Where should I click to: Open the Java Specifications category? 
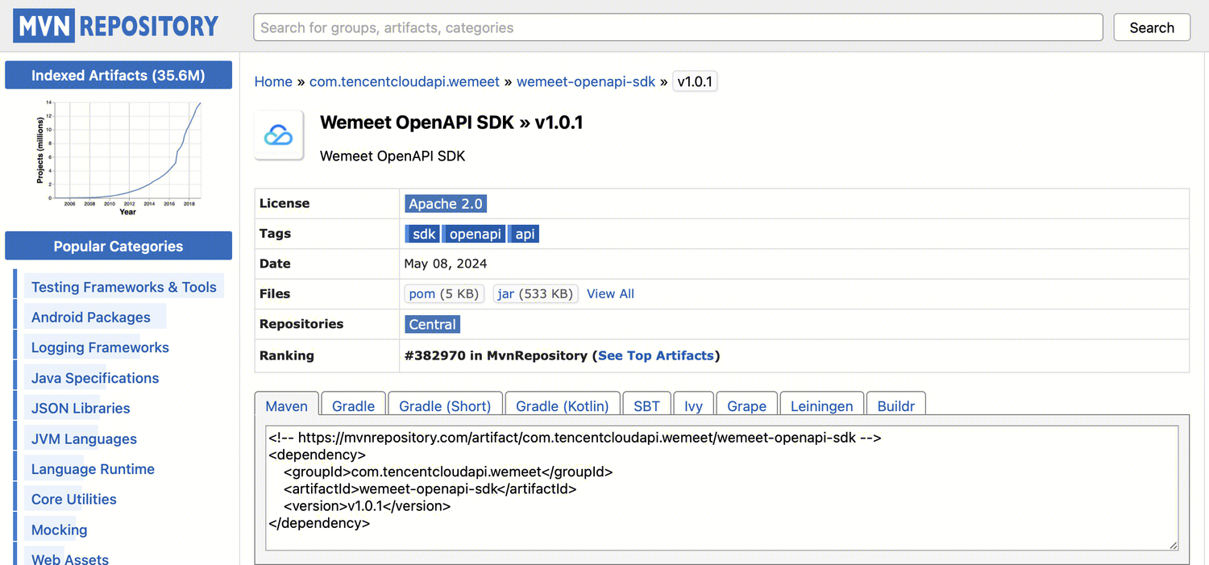95,378
